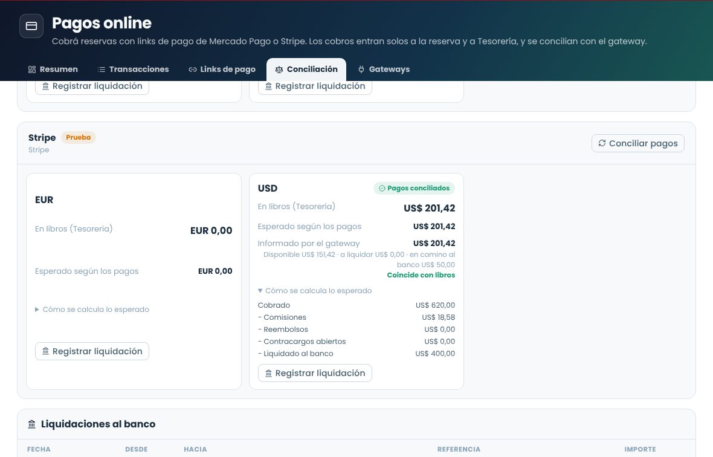This screenshot has width=713, height=457.
Task: Click the FECHA column header
Action: point(39,449)
